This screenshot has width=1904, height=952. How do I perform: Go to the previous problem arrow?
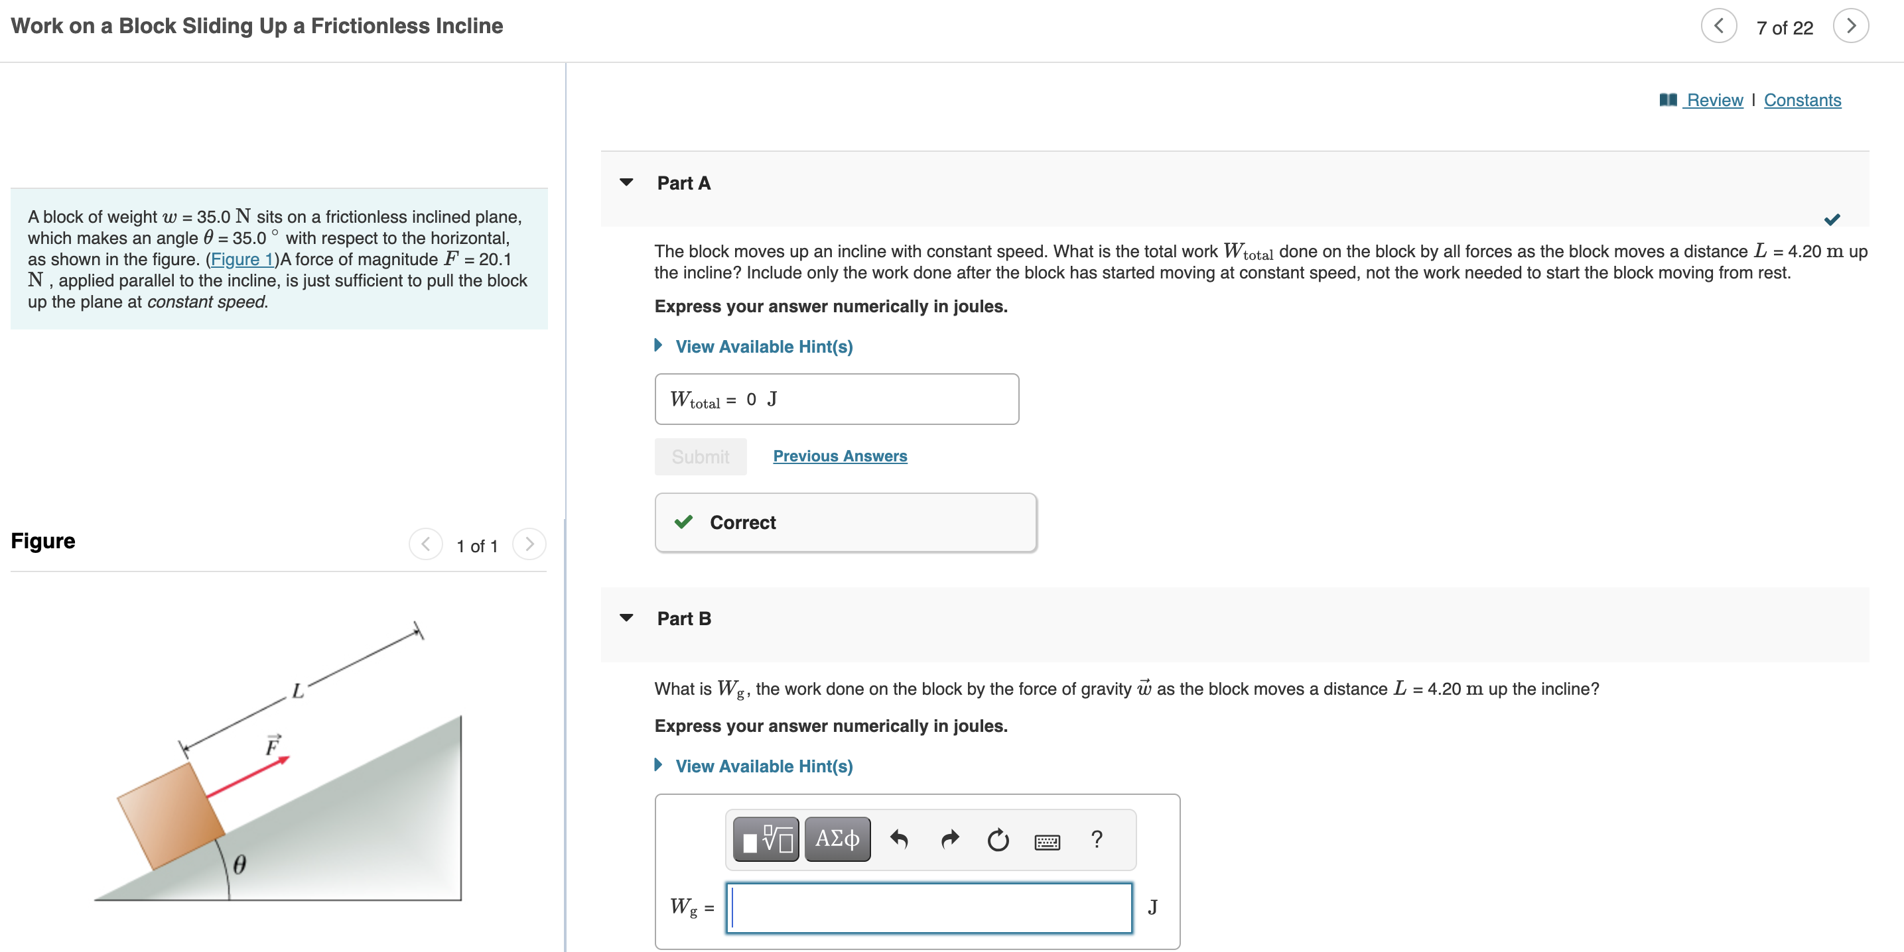pos(1718,27)
